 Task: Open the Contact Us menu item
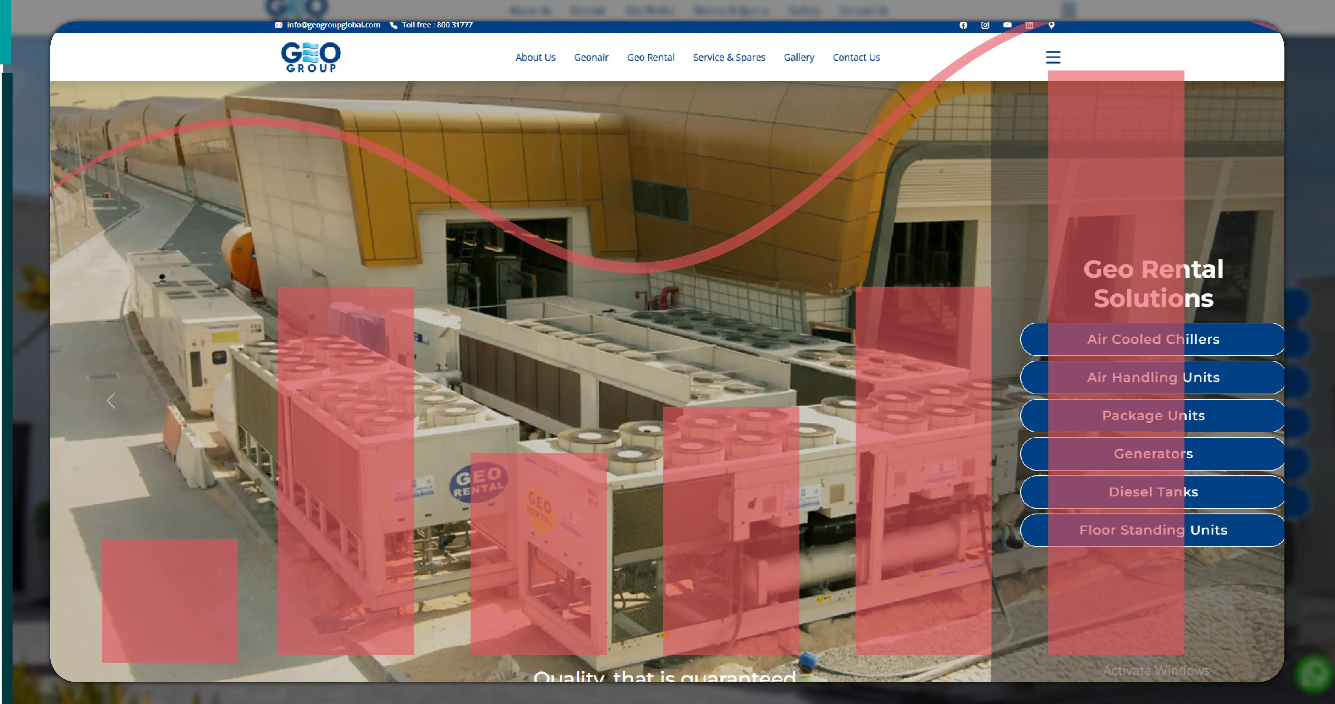point(856,58)
